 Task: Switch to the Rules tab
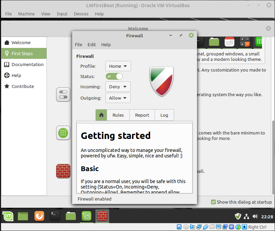click(x=118, y=115)
